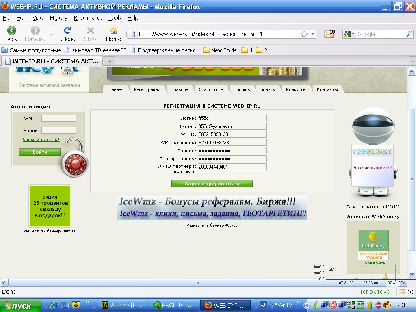Open the mail notifier envelope icon
The image size is (416, 312).
[329, 34]
